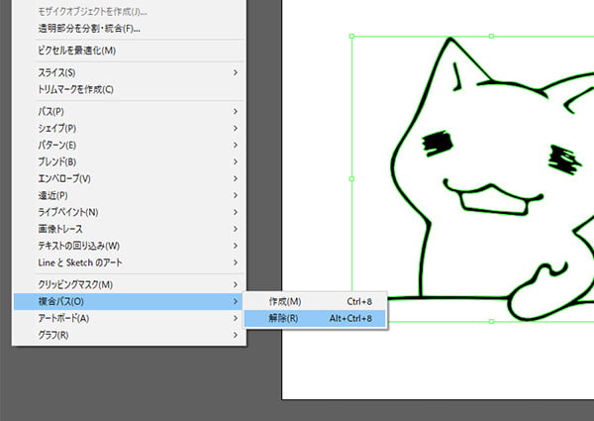The width and height of the screenshot is (594, 421).
Task: Open the シェイプ(P) submenu
Action: click(x=57, y=128)
